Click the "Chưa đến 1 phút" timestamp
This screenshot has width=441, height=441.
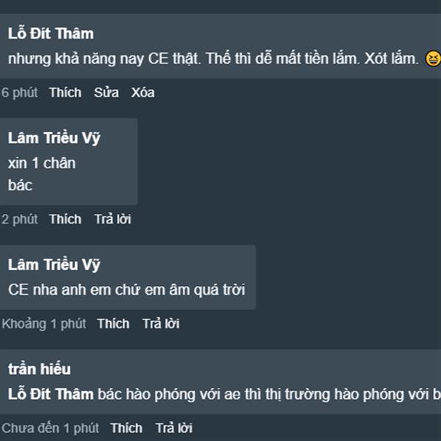coord(50,429)
